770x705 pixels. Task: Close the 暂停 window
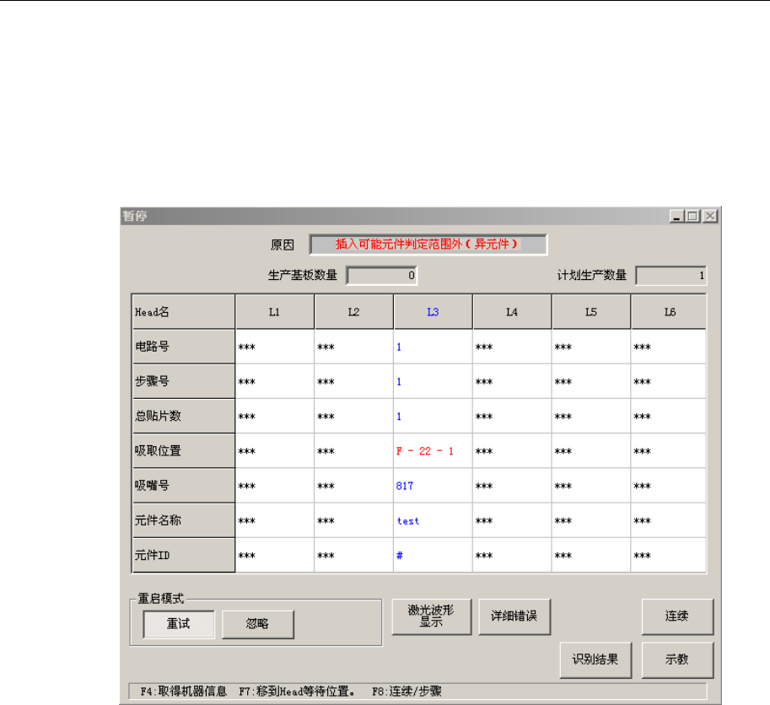(710, 216)
